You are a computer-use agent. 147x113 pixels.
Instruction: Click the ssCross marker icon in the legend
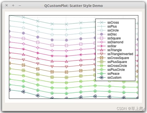coord(101,22)
